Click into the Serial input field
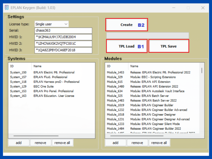Viewport: 212px width, 159px height. [63, 30]
